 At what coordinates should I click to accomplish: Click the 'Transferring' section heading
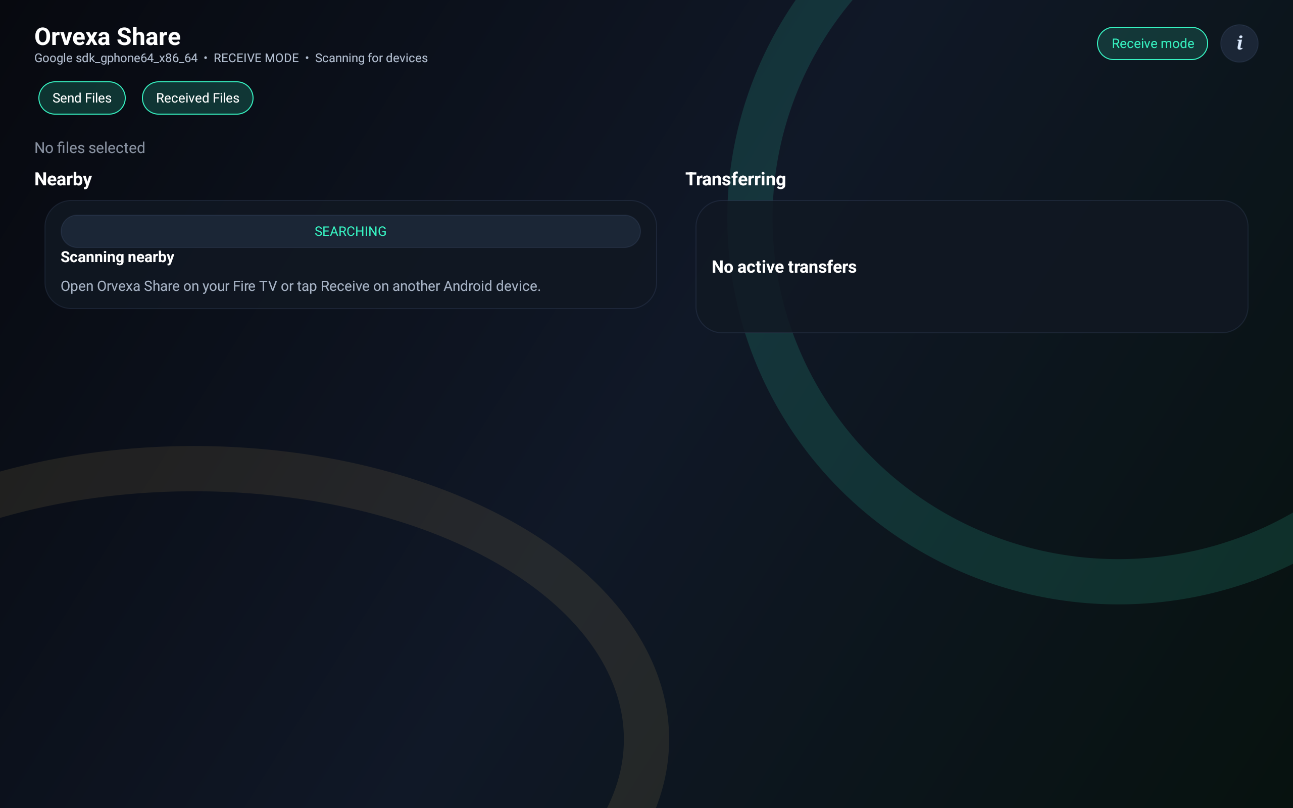pos(735,179)
